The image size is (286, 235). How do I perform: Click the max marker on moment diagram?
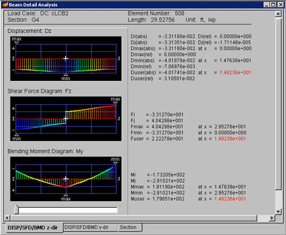[x=66, y=197]
